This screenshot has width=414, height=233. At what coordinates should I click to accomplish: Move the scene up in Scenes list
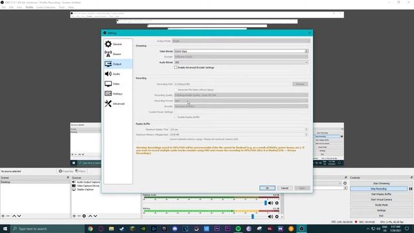pyautogui.click(x=14, y=216)
